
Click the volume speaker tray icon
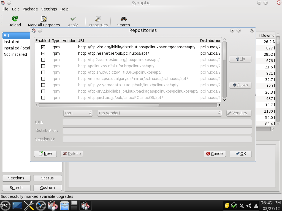tap(249, 206)
